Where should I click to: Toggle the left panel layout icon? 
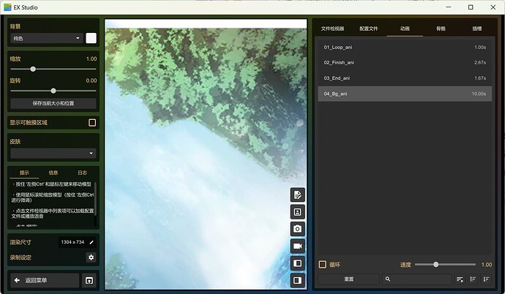298,263
